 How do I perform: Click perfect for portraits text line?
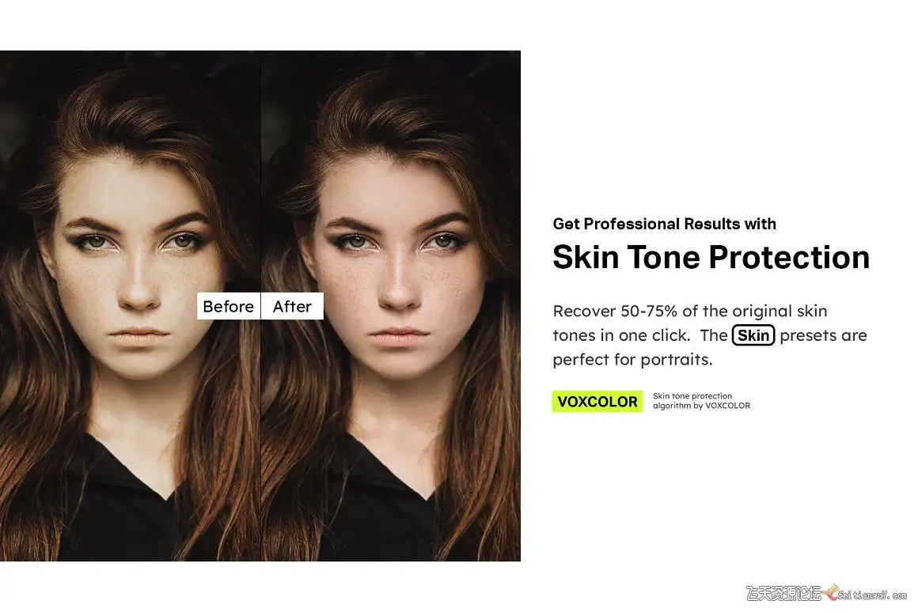633,359
